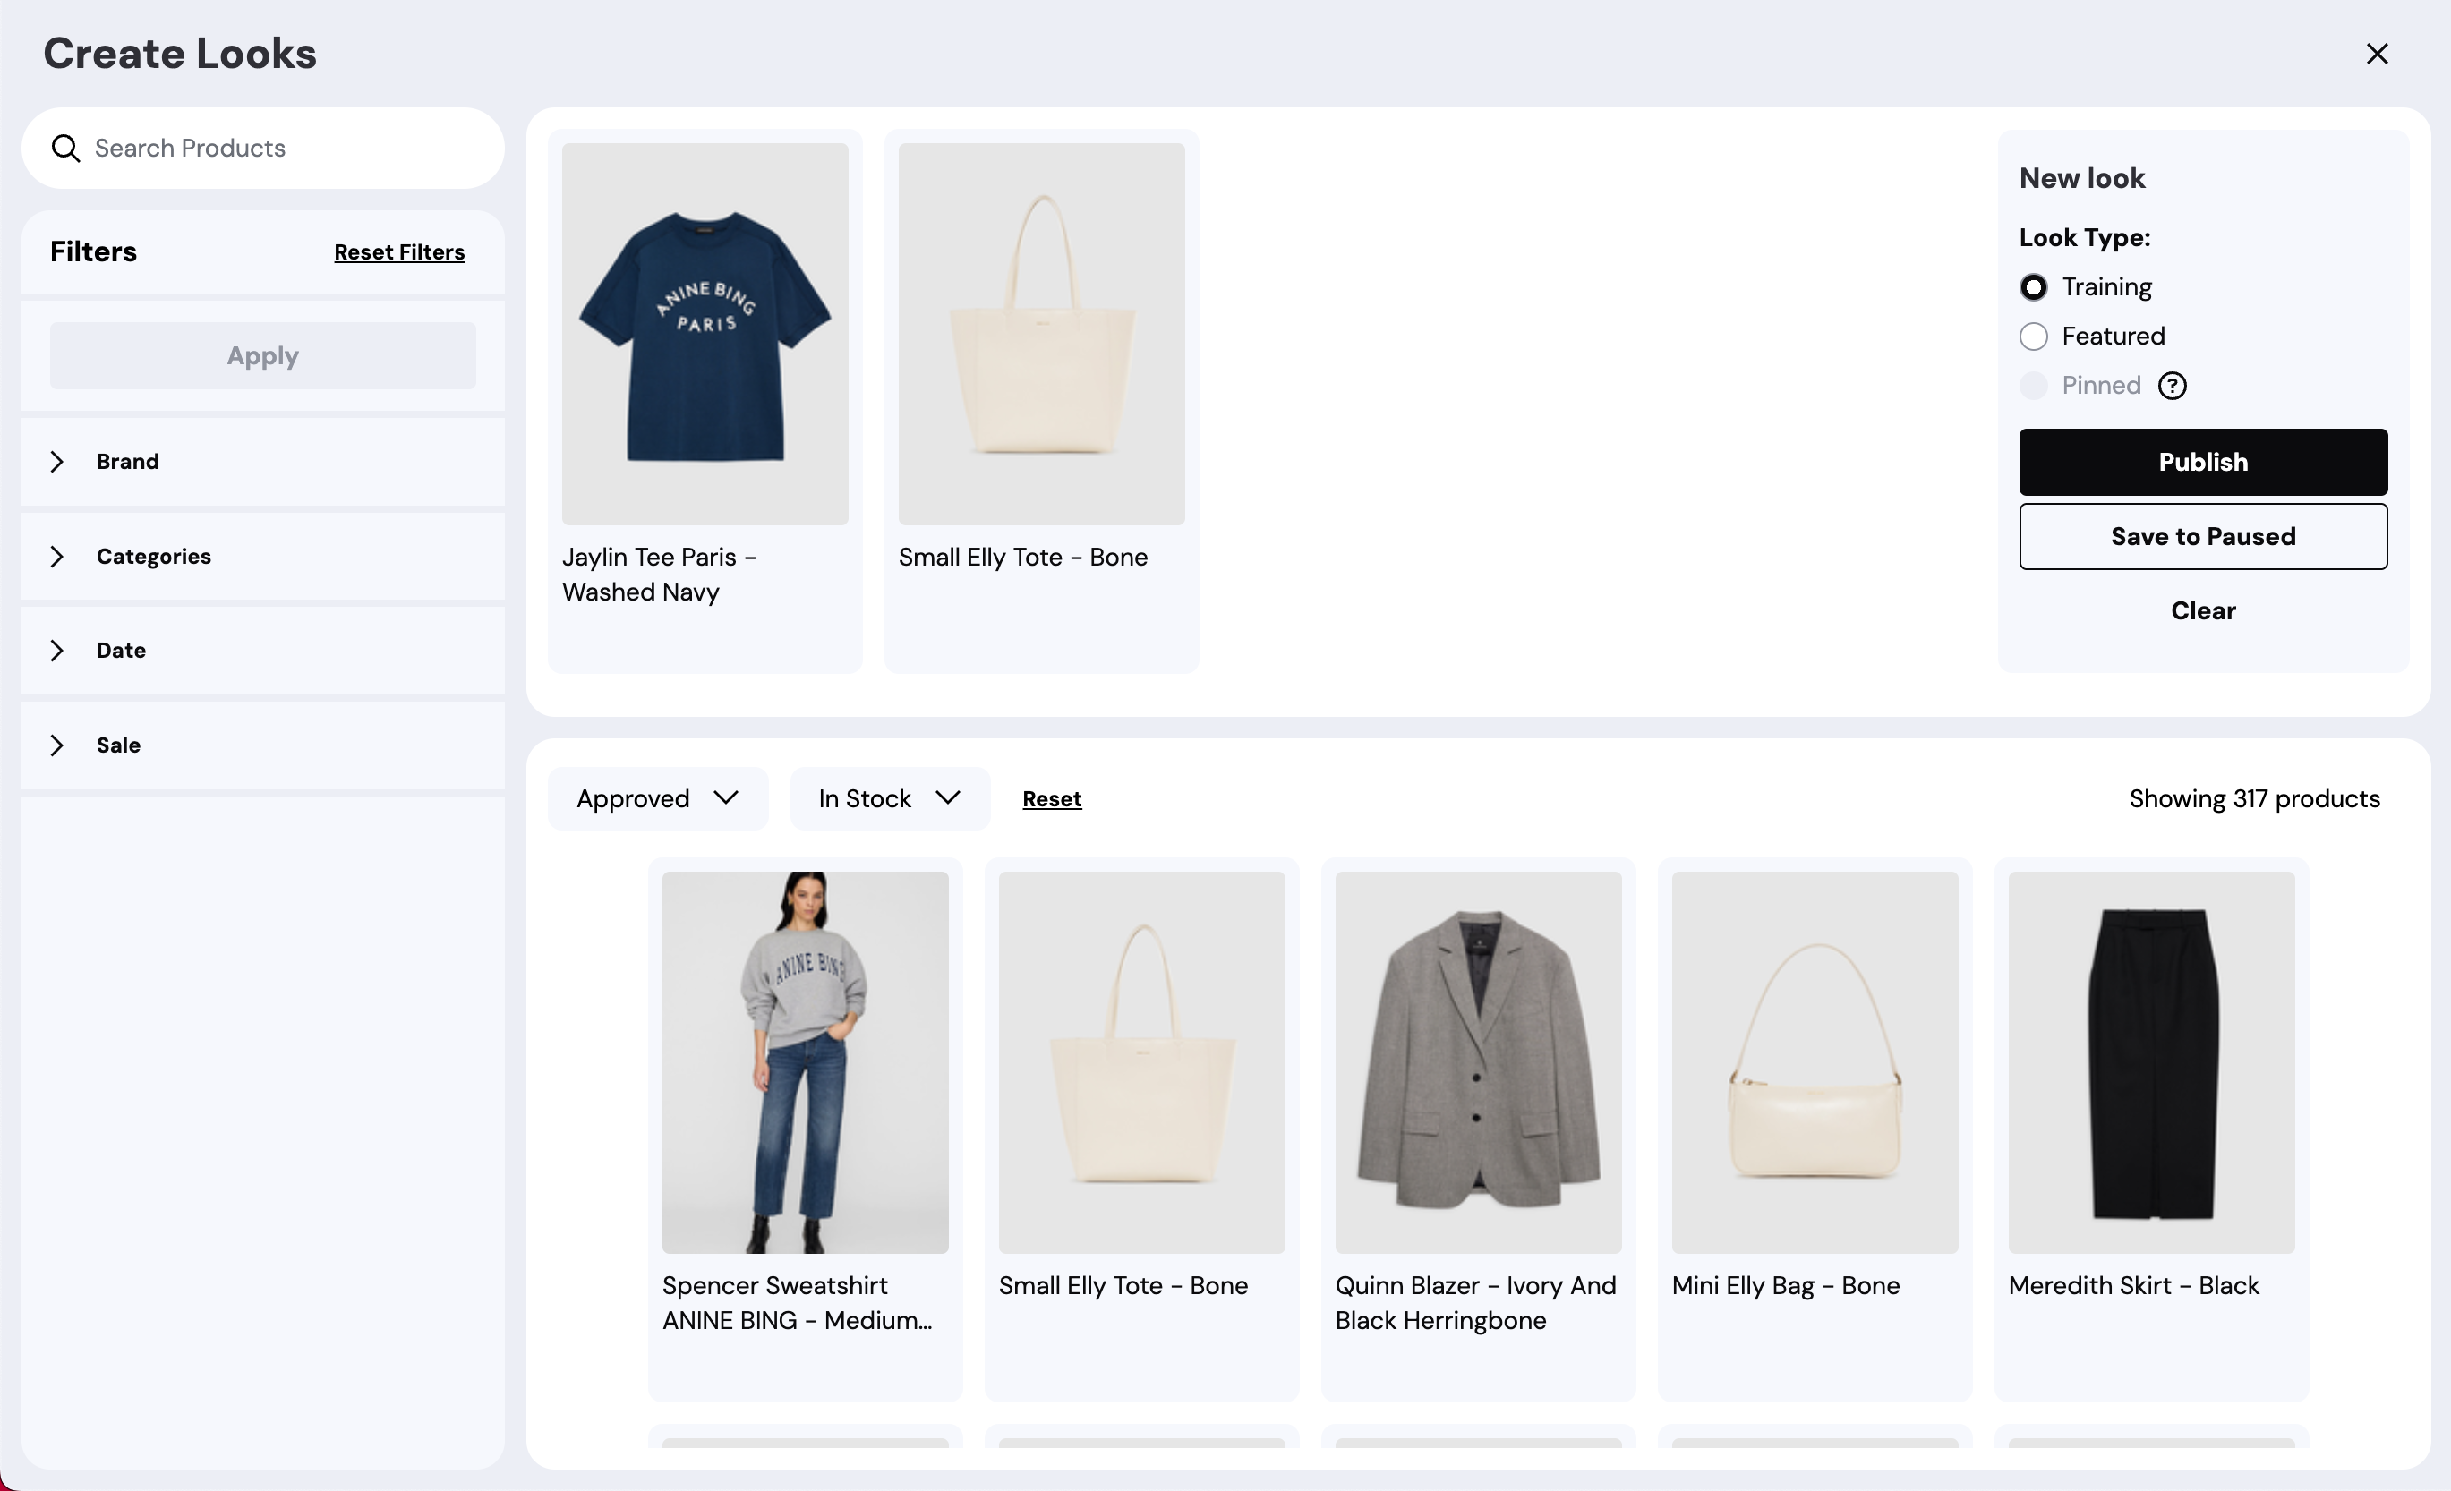Publish the new look
The width and height of the screenshot is (2451, 1491).
pos(2203,463)
